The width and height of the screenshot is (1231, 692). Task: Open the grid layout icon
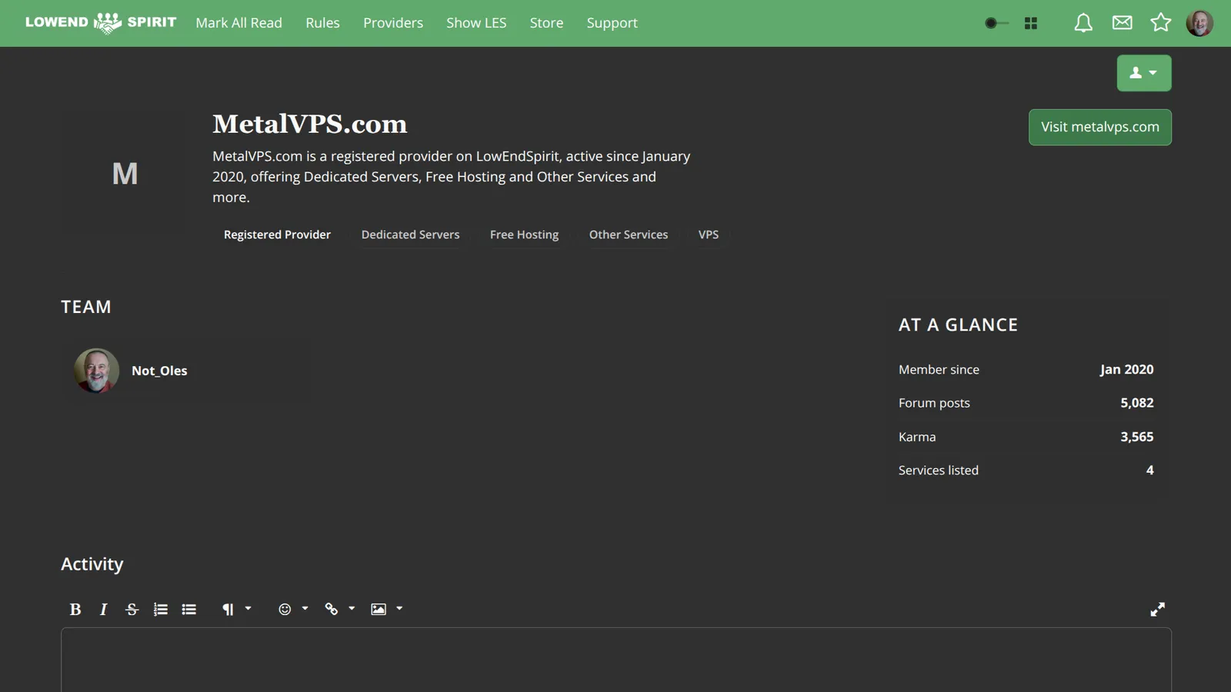click(1031, 23)
